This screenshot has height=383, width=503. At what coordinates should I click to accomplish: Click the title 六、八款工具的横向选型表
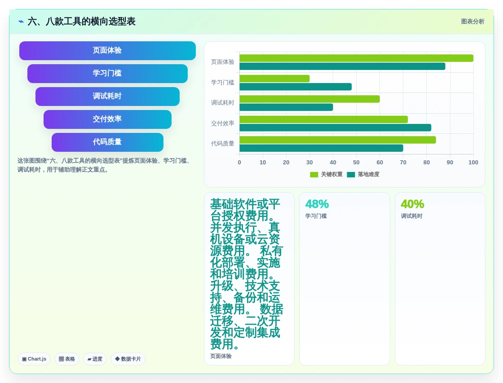pos(81,22)
